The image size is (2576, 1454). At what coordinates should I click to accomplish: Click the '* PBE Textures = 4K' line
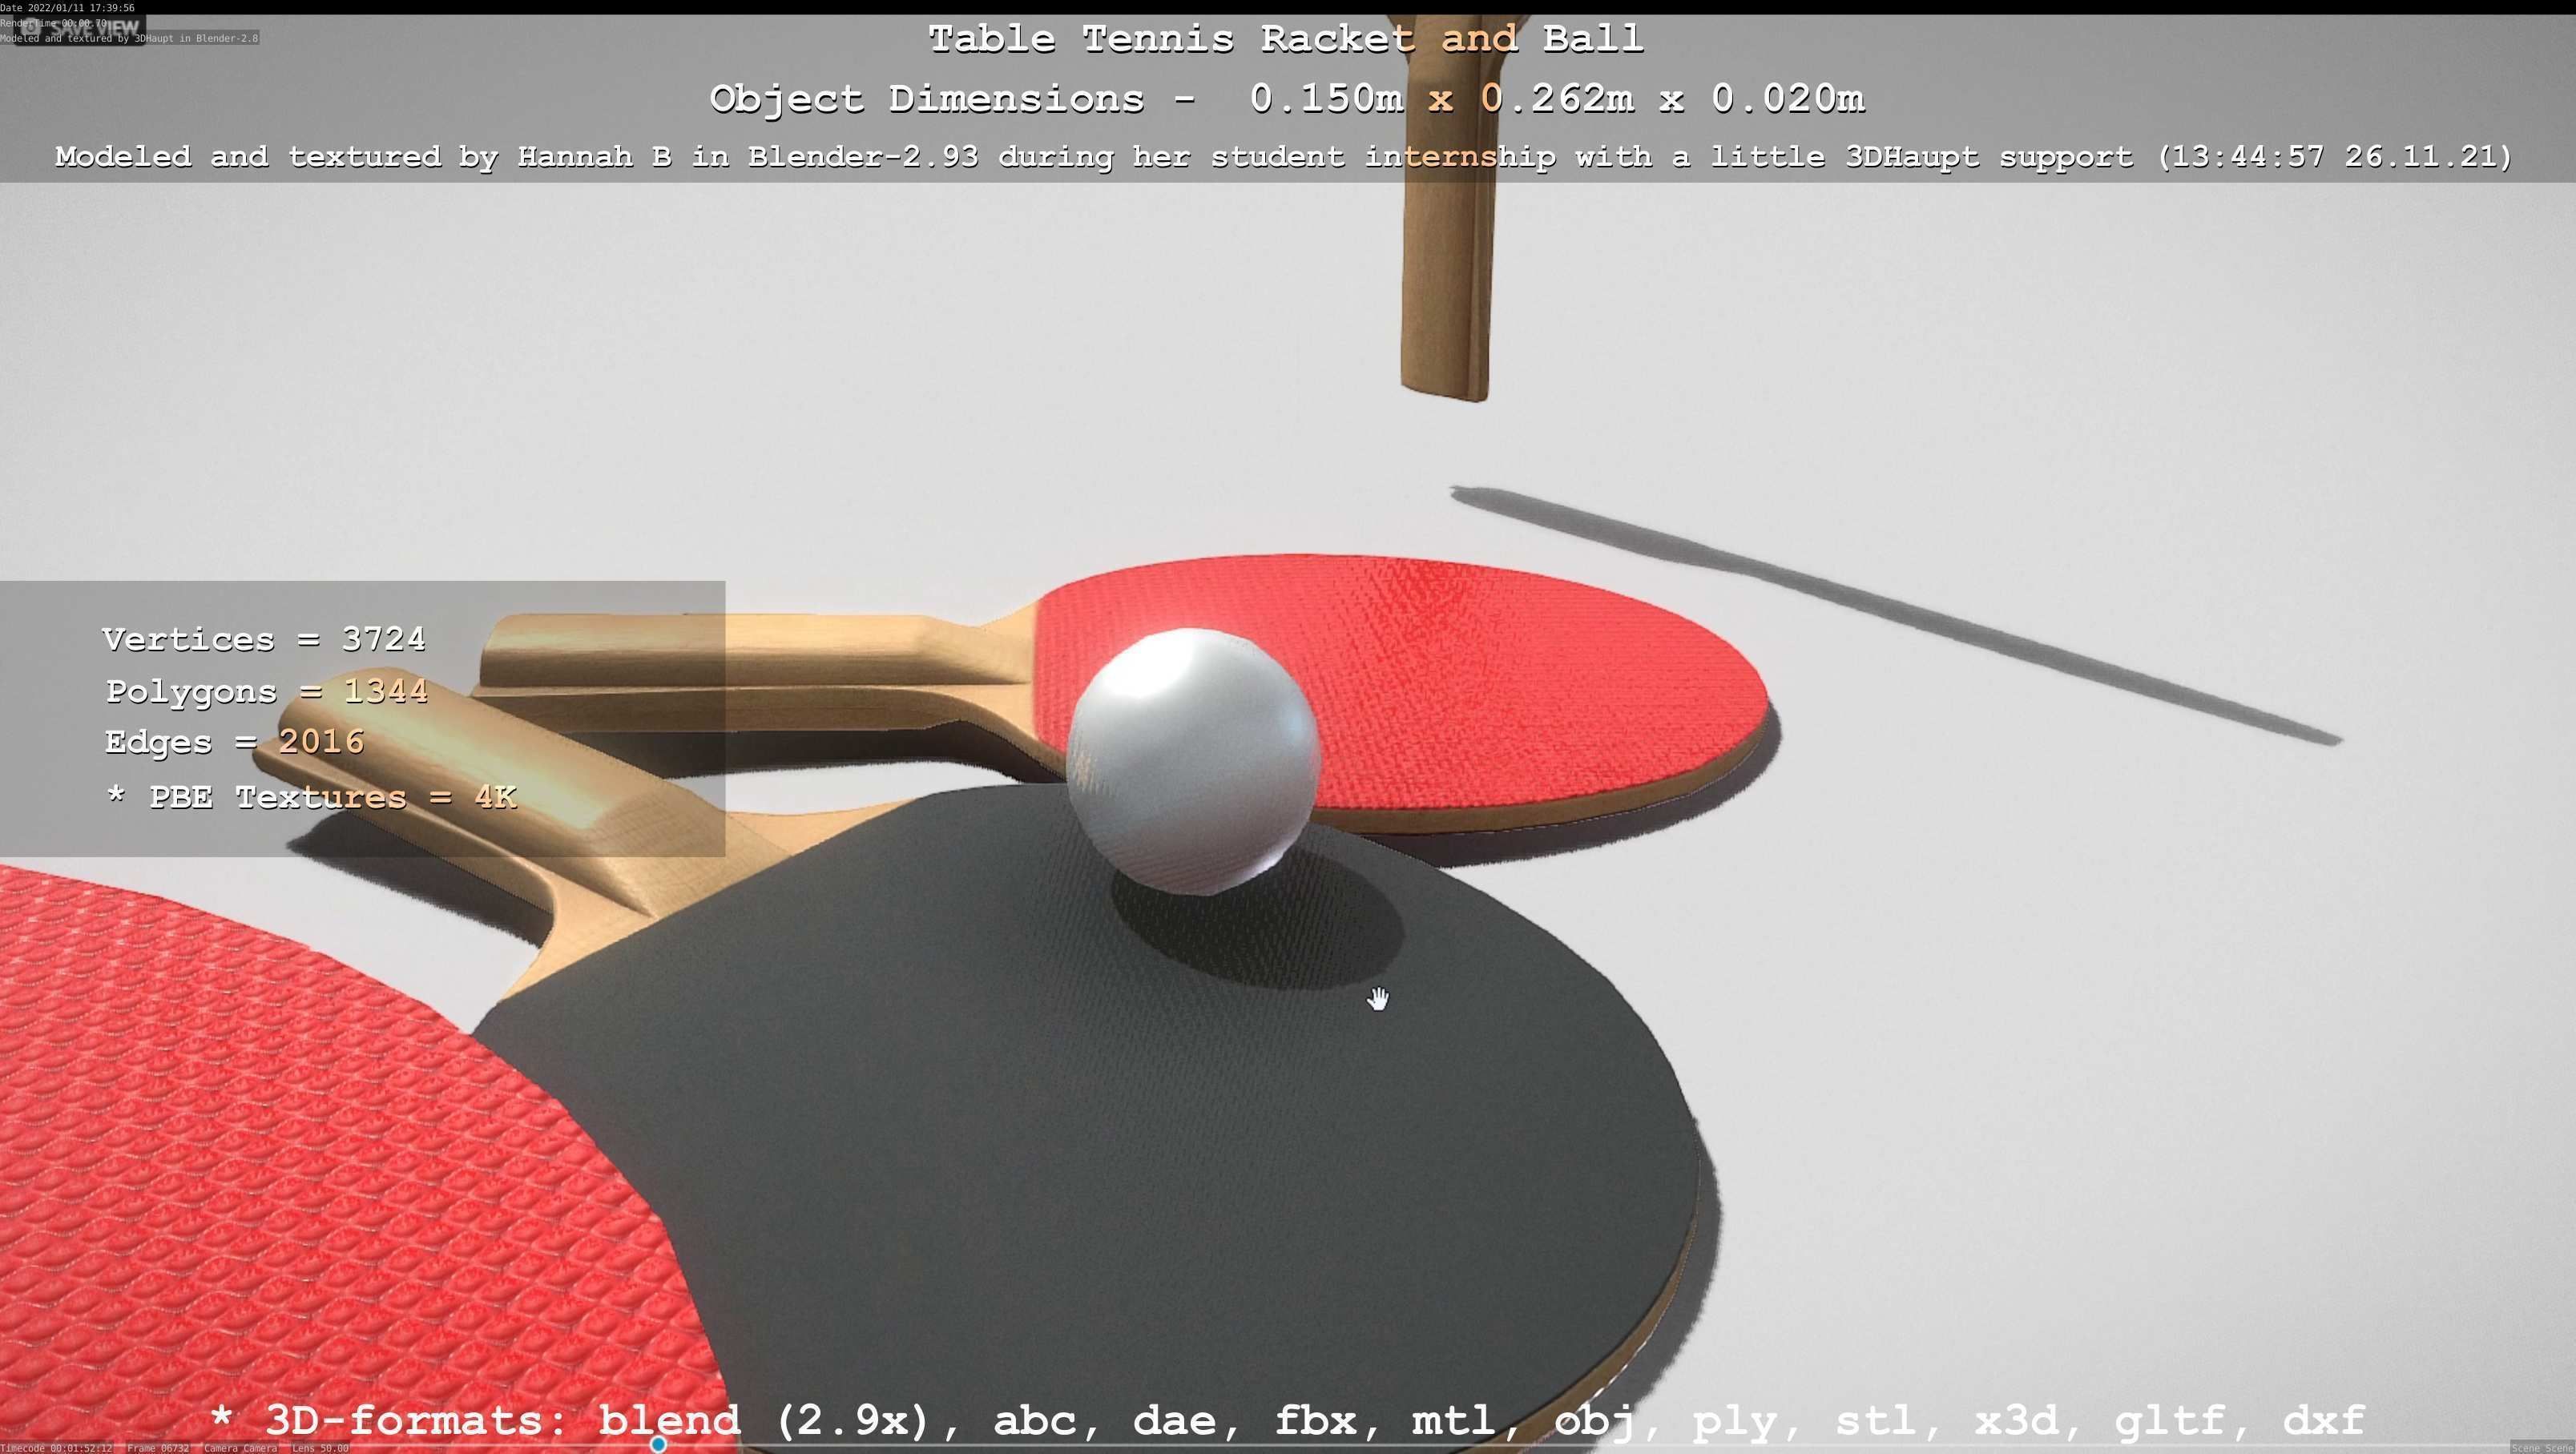(x=311, y=797)
